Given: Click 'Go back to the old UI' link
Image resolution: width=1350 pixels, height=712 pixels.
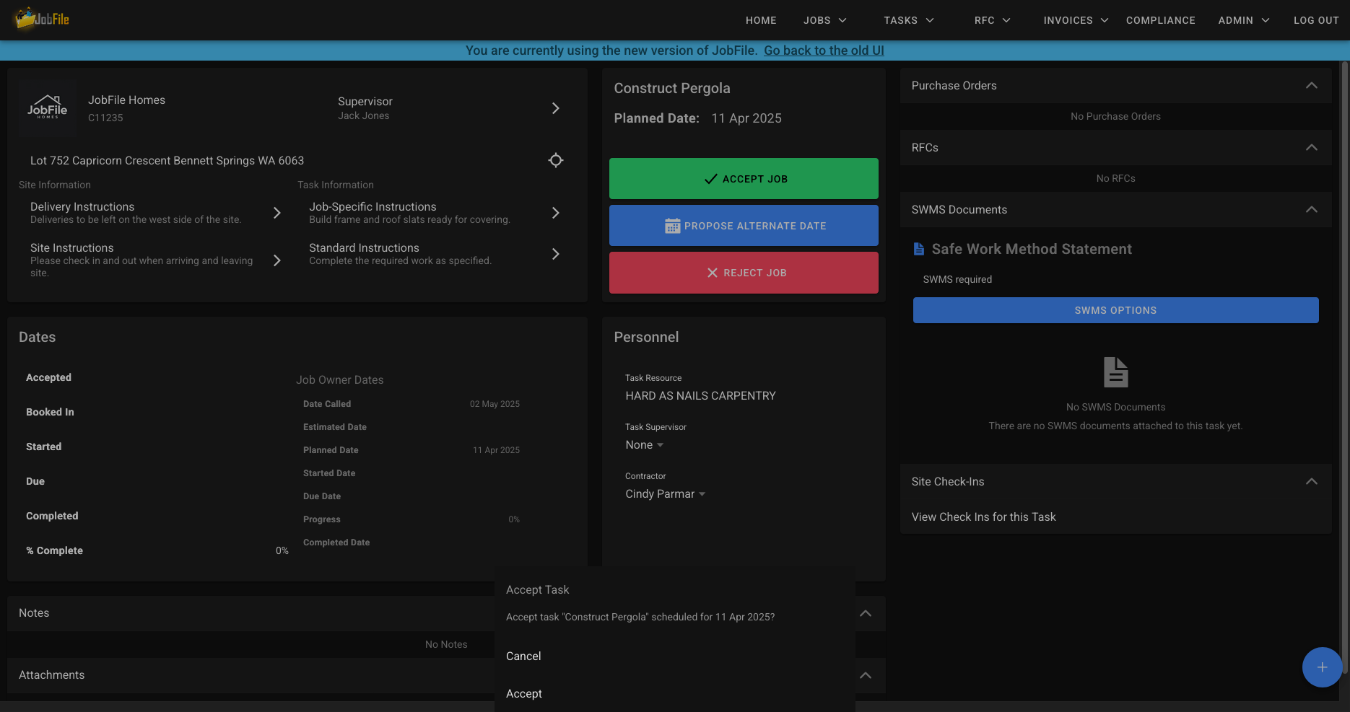Looking at the screenshot, I should click(x=824, y=50).
